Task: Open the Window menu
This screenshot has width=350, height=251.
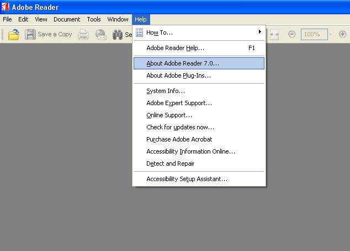Action: pyautogui.click(x=118, y=19)
